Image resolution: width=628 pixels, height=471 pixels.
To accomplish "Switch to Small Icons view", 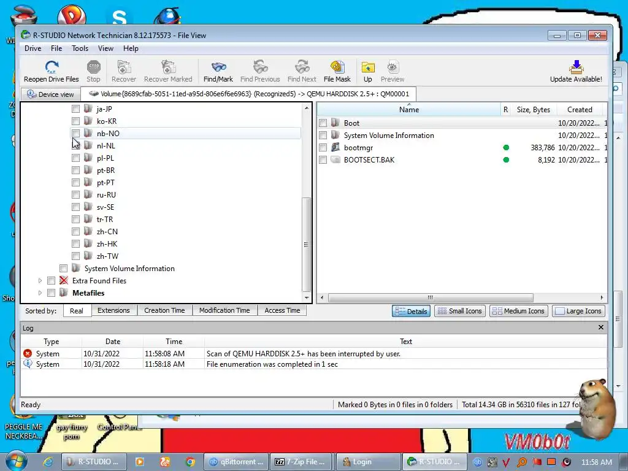I will pyautogui.click(x=460, y=311).
